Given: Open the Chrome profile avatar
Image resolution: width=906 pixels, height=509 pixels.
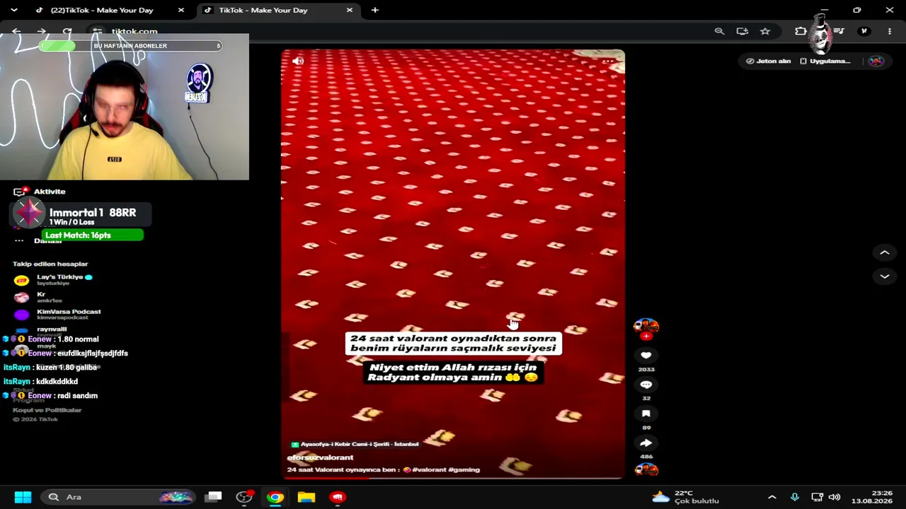Looking at the screenshot, I should pos(864,31).
